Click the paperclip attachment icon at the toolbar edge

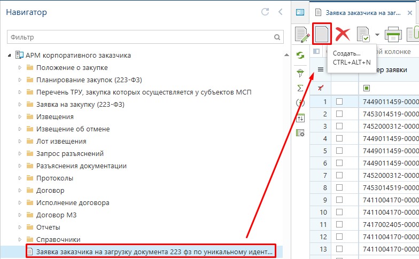(413, 34)
